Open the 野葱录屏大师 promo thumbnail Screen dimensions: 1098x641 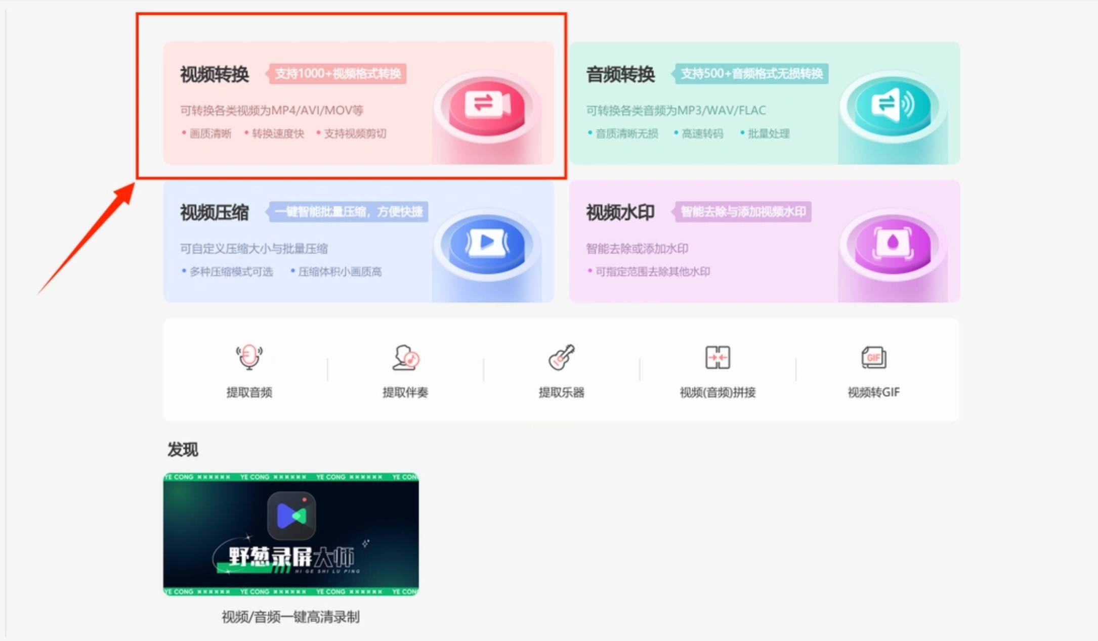(x=291, y=534)
